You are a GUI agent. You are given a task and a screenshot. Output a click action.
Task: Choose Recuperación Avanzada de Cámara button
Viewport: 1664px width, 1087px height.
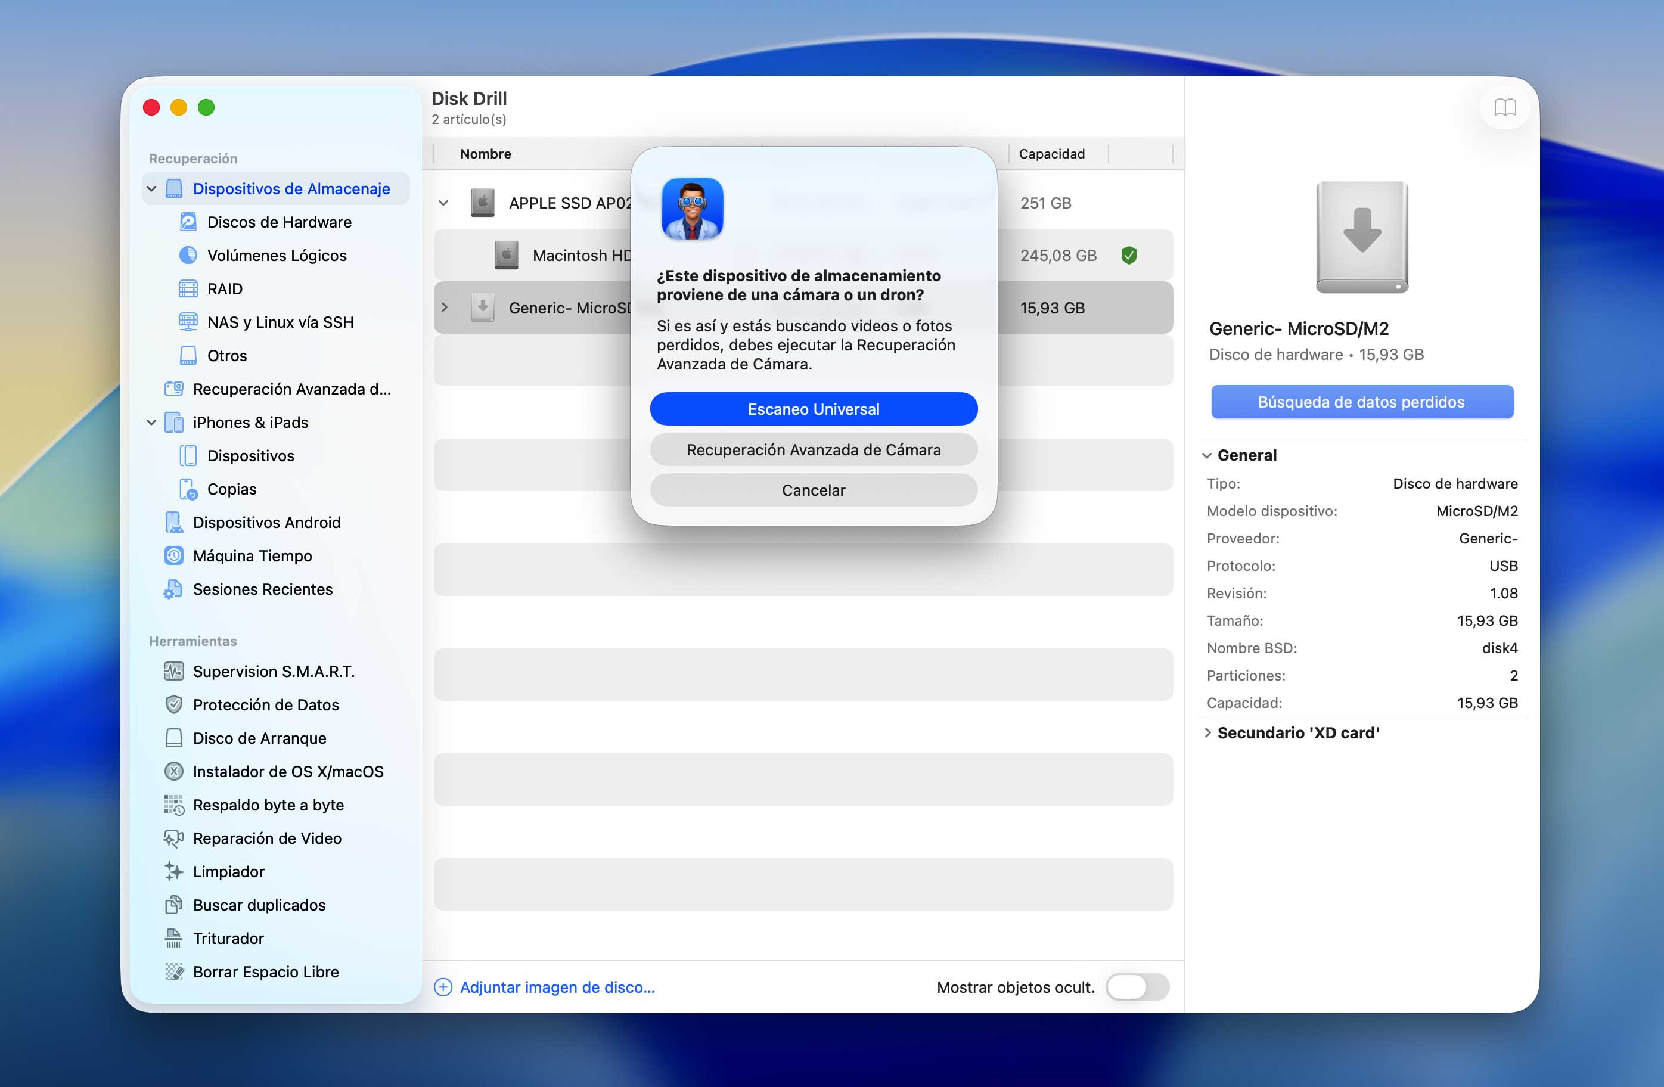(814, 449)
